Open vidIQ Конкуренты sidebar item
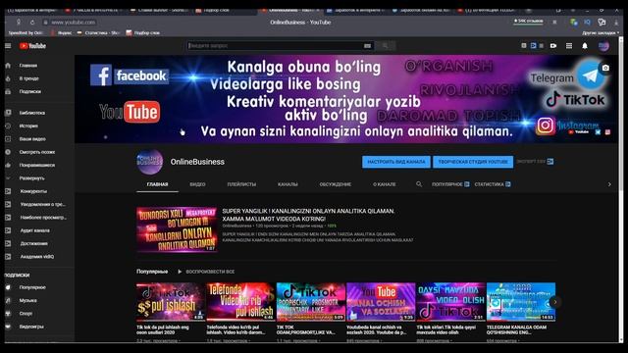 [32, 191]
